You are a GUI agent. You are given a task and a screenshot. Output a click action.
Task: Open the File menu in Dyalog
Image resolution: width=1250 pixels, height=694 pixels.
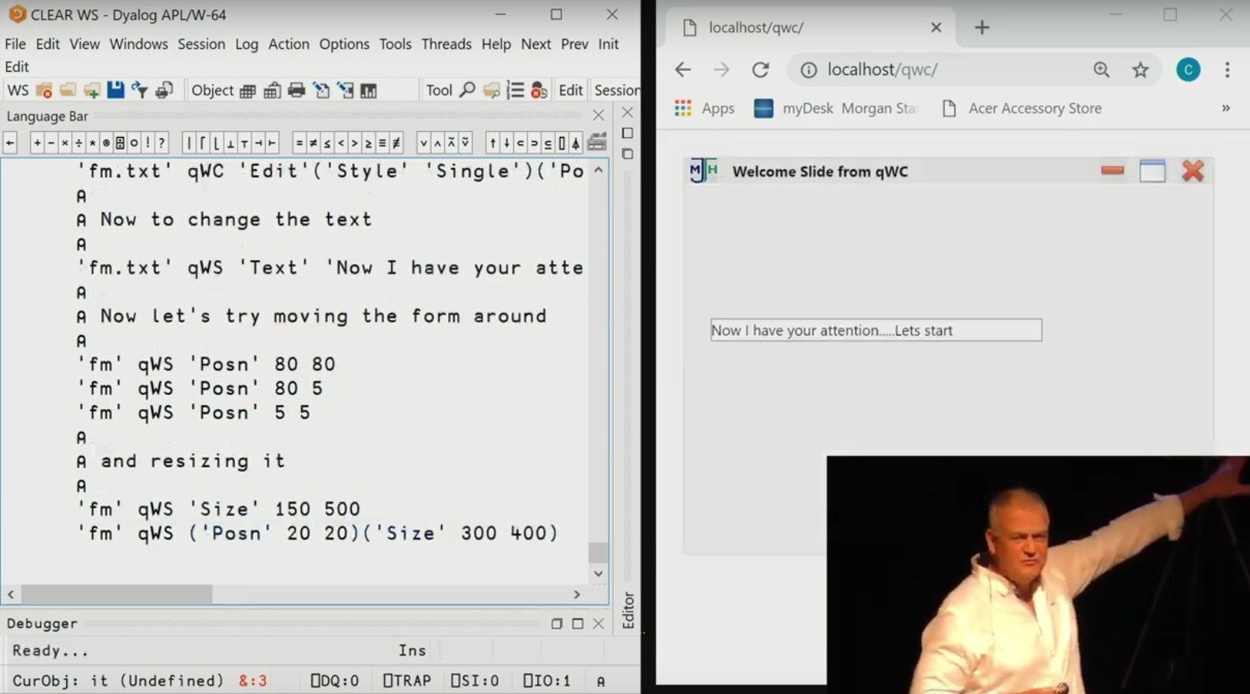pos(15,44)
